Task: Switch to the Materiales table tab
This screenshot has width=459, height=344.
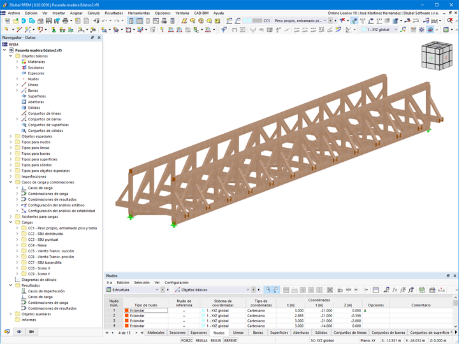Action: coord(156,333)
